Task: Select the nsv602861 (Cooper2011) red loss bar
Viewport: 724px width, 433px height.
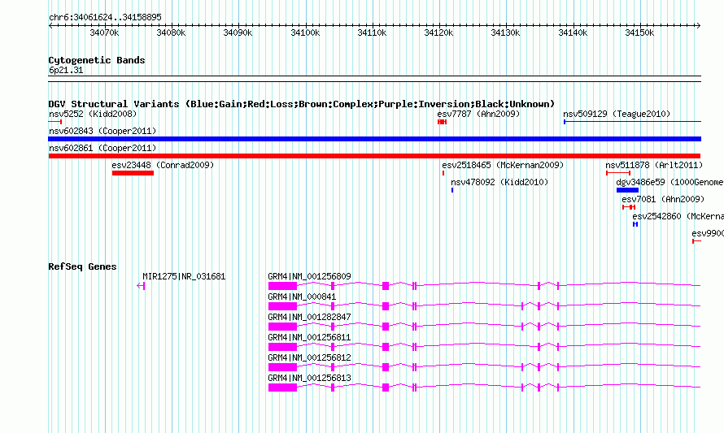Action: (x=374, y=156)
